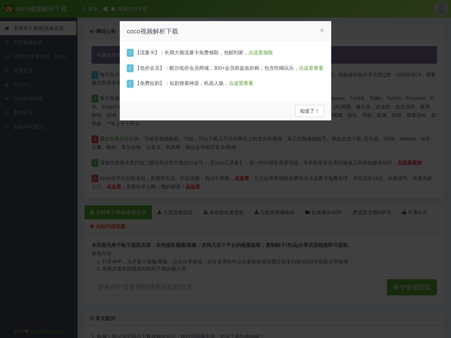
Task: Click the Apple icon beside 电脑软件下载
Action: (x=113, y=9)
